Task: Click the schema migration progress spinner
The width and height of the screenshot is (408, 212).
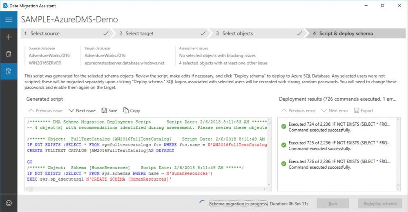Action: 202,202
